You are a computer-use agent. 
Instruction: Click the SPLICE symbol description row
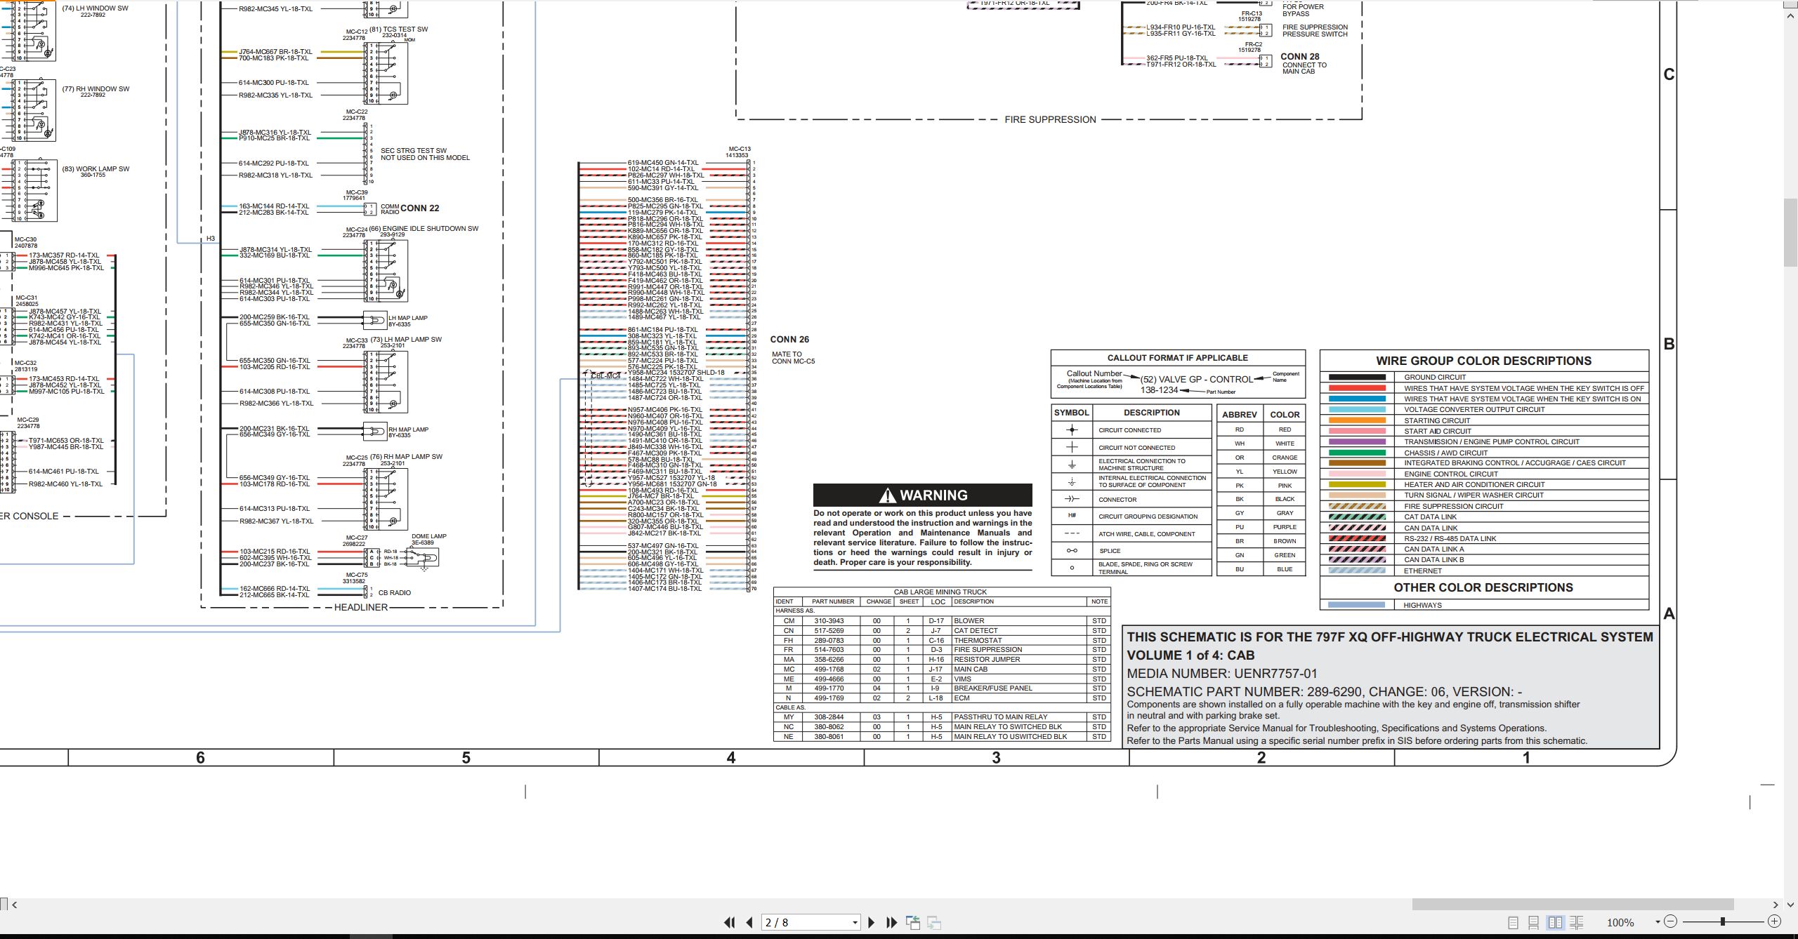click(1131, 551)
